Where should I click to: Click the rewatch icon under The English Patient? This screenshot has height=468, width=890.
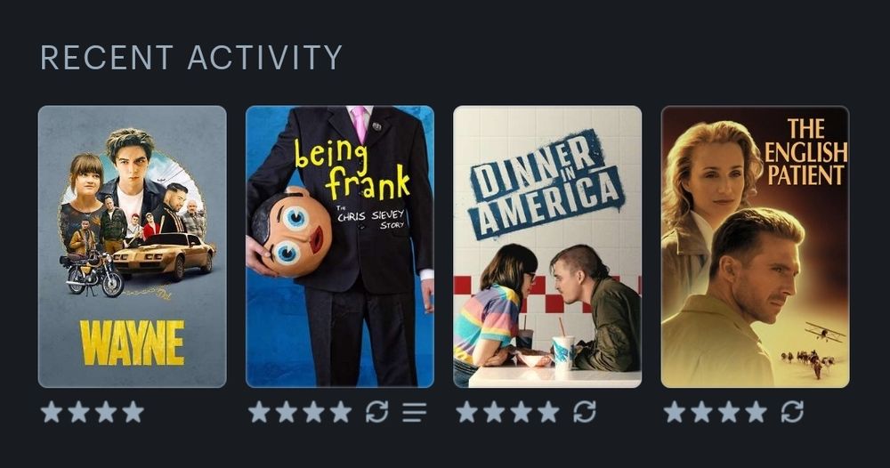click(x=792, y=412)
